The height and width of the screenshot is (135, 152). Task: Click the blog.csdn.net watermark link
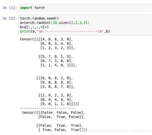pyautogui.click(x=114, y=131)
